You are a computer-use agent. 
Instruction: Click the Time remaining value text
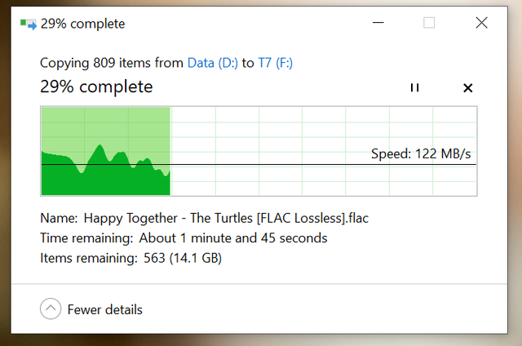coord(233,238)
